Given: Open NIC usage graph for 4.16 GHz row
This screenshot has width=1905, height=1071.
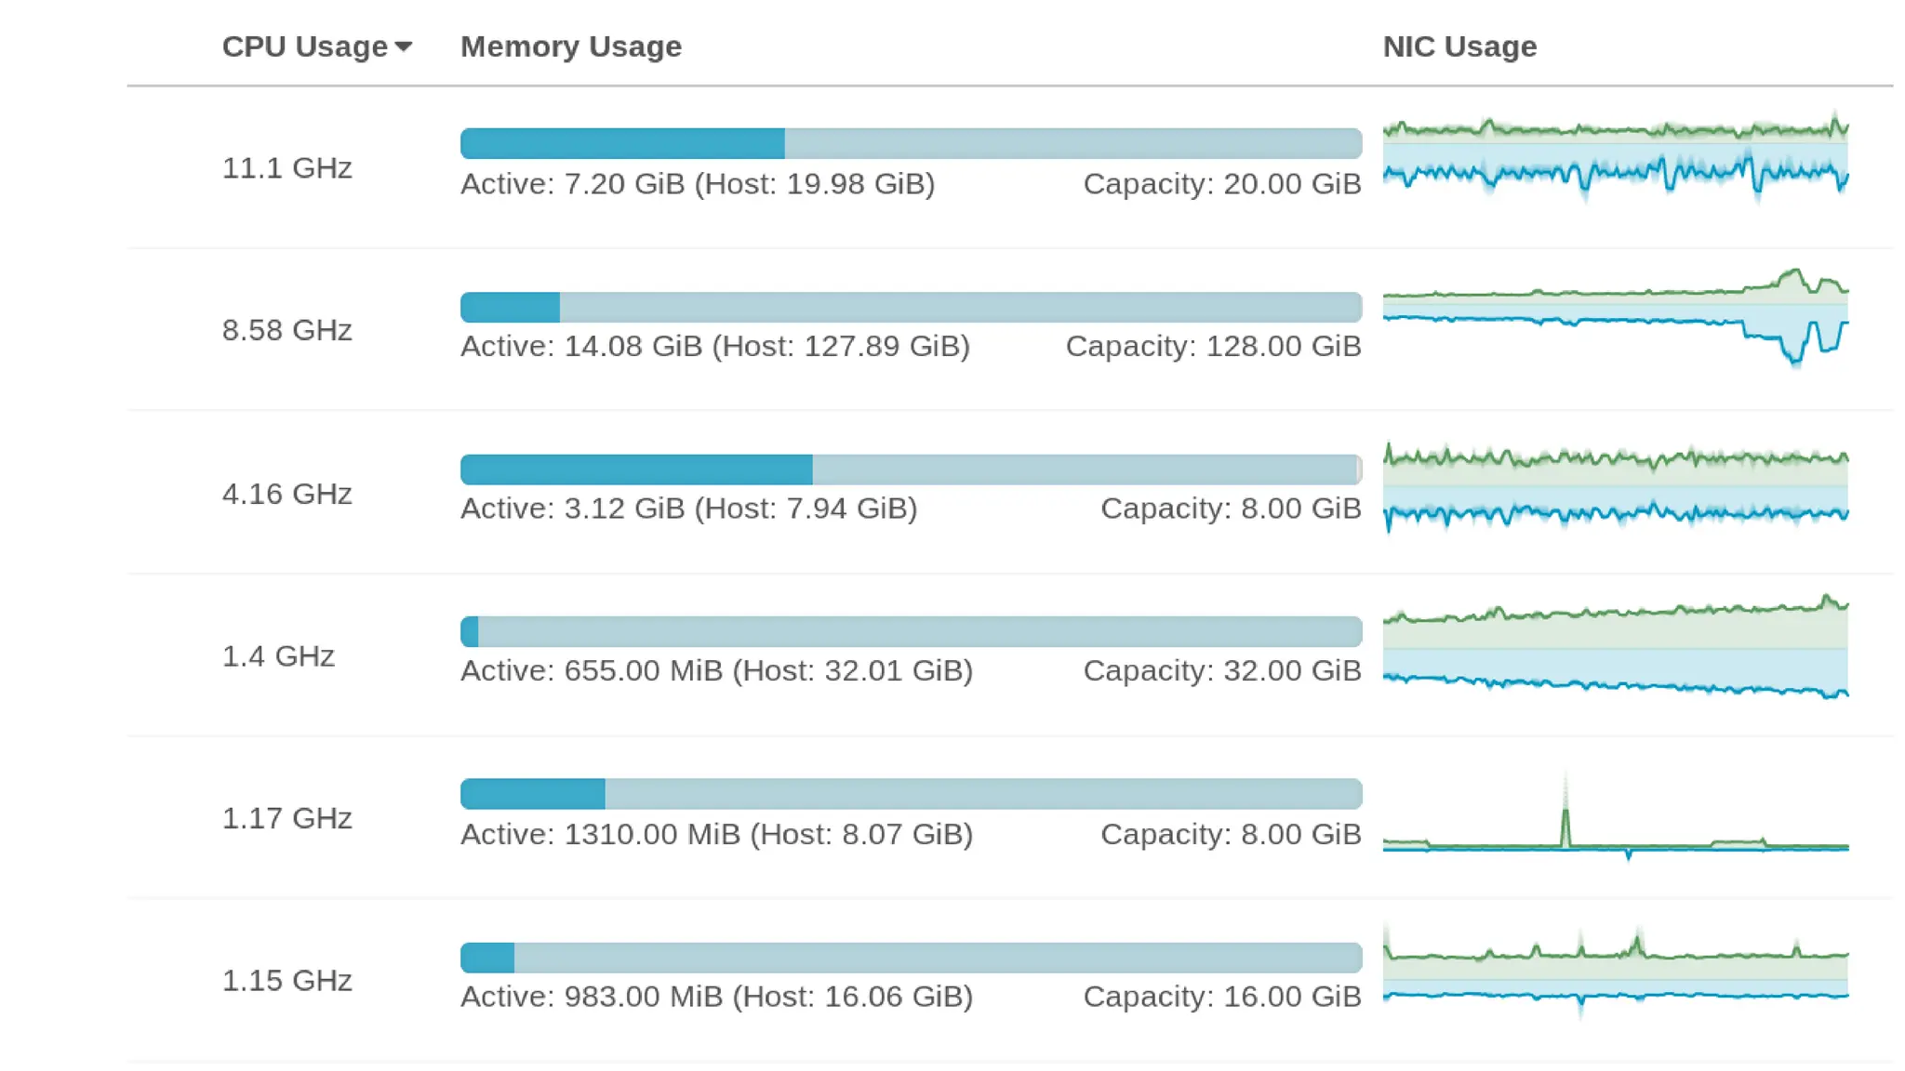Looking at the screenshot, I should [x=1615, y=485].
